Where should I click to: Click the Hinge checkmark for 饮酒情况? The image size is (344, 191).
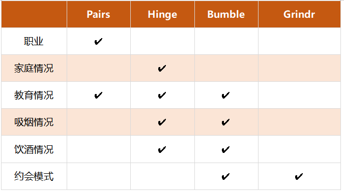pos(162,150)
